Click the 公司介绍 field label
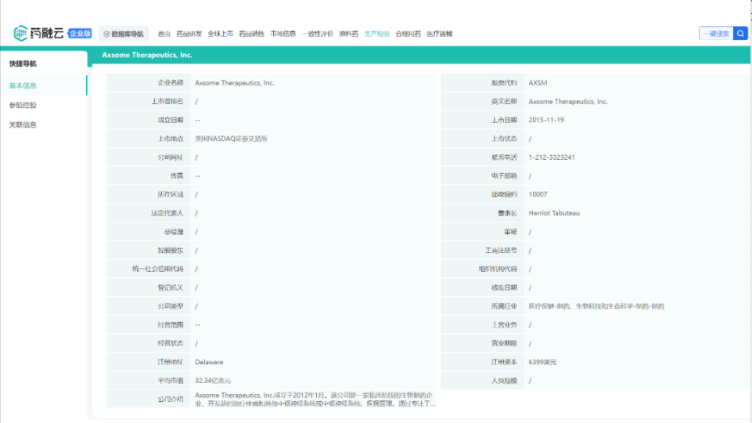This screenshot has height=423, width=752. (171, 399)
